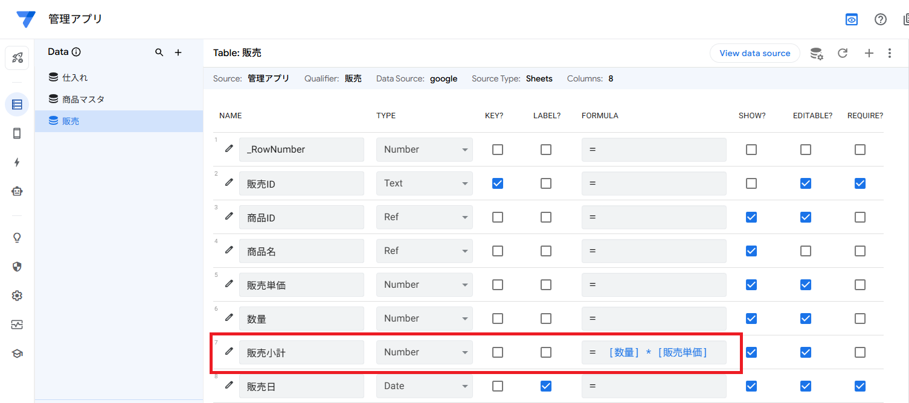Uncheck the KEY checkbox for 販売ID
This screenshot has height=403, width=909.
point(498,183)
